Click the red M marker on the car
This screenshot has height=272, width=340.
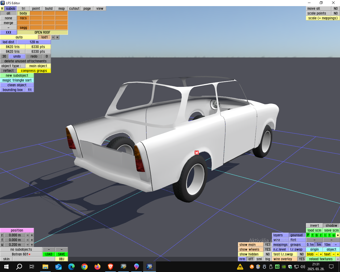tap(197, 152)
